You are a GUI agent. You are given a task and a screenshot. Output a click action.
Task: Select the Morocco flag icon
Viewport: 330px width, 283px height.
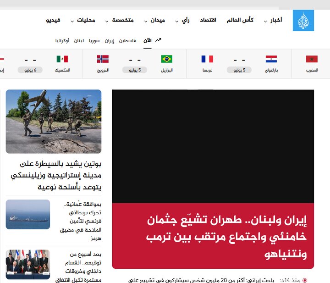312,59
